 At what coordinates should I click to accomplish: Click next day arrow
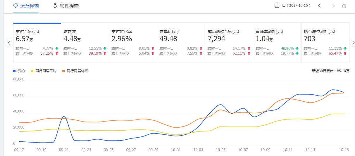333,6
